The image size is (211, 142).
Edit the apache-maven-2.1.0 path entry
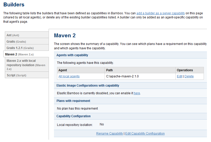179,76
